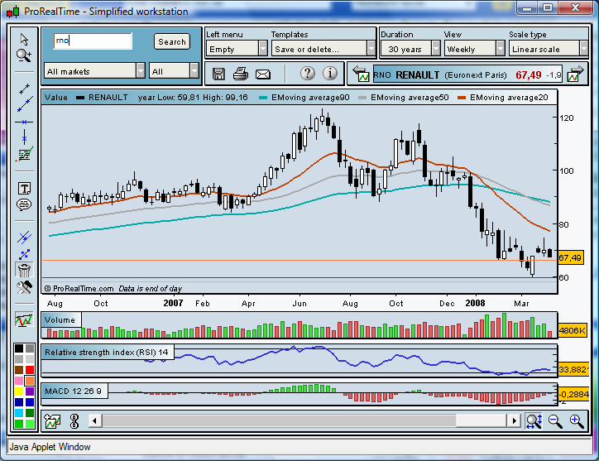Zoom in the chart with plus magnifier
599x461 pixels.
[x=577, y=421]
